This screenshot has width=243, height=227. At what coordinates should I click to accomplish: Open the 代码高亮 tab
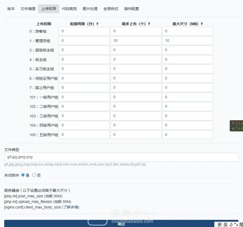[69, 9]
